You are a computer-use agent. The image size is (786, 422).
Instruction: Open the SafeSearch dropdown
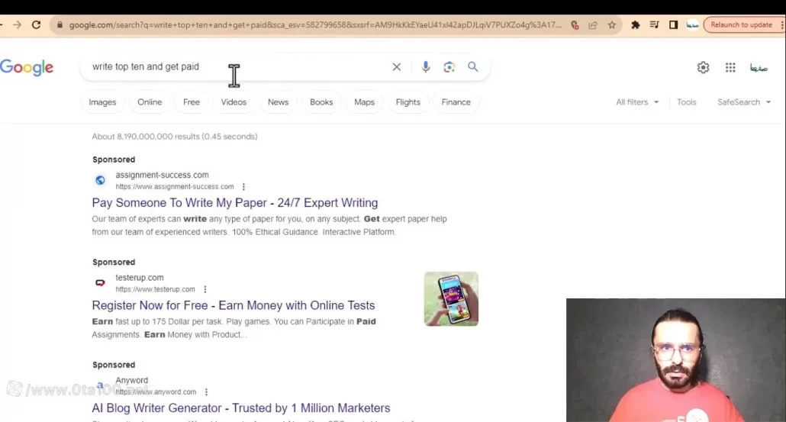coord(743,102)
